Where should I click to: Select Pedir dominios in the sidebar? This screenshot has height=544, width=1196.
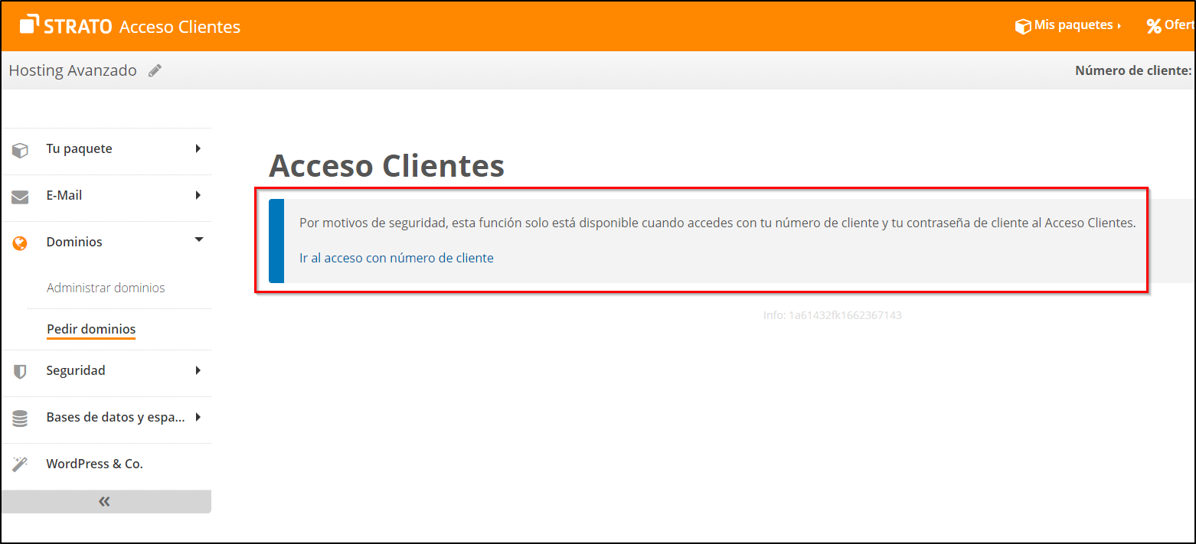coord(90,328)
